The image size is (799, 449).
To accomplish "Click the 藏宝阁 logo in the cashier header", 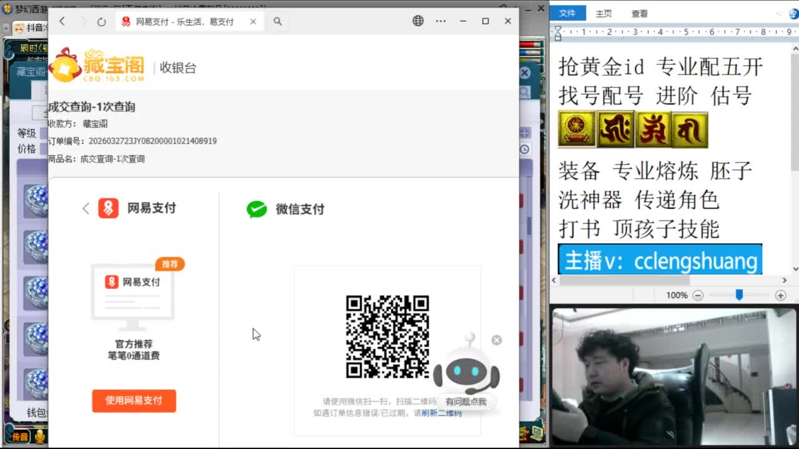I will pos(96,65).
